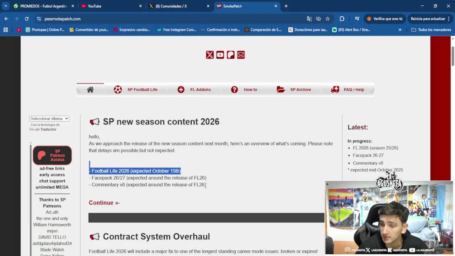
Task: Show more bookmarks with the chevron overflow button
Action: (400, 30)
